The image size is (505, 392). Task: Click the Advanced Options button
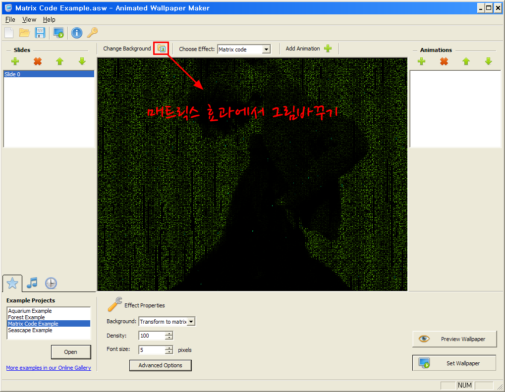tap(161, 365)
